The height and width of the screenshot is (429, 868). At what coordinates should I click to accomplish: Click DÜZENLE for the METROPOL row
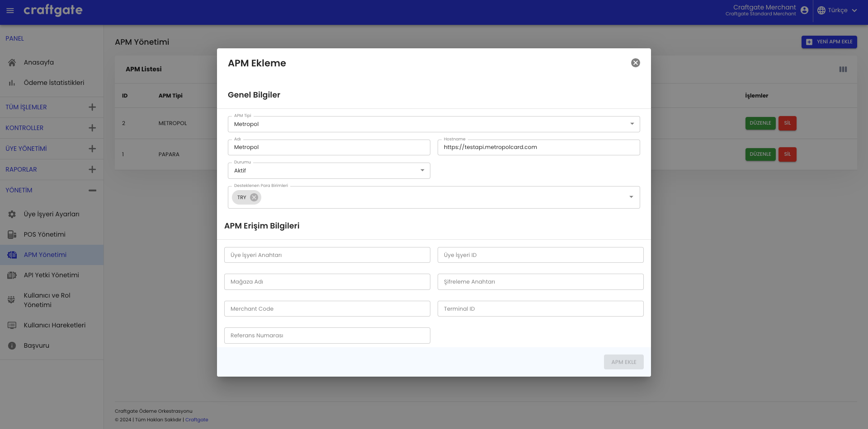tap(760, 123)
